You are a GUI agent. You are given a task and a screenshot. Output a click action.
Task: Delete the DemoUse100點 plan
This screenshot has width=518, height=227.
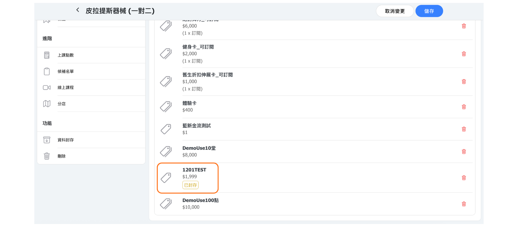[x=464, y=204]
